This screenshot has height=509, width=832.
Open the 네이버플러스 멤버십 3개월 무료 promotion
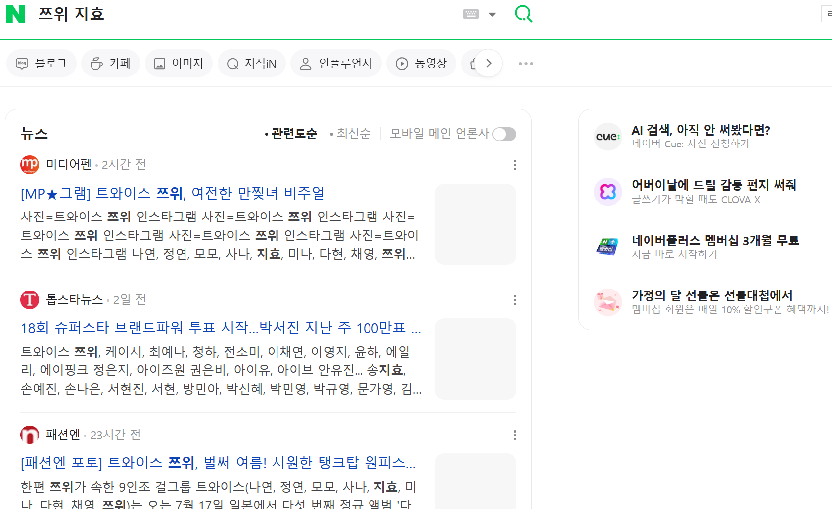[x=715, y=241]
